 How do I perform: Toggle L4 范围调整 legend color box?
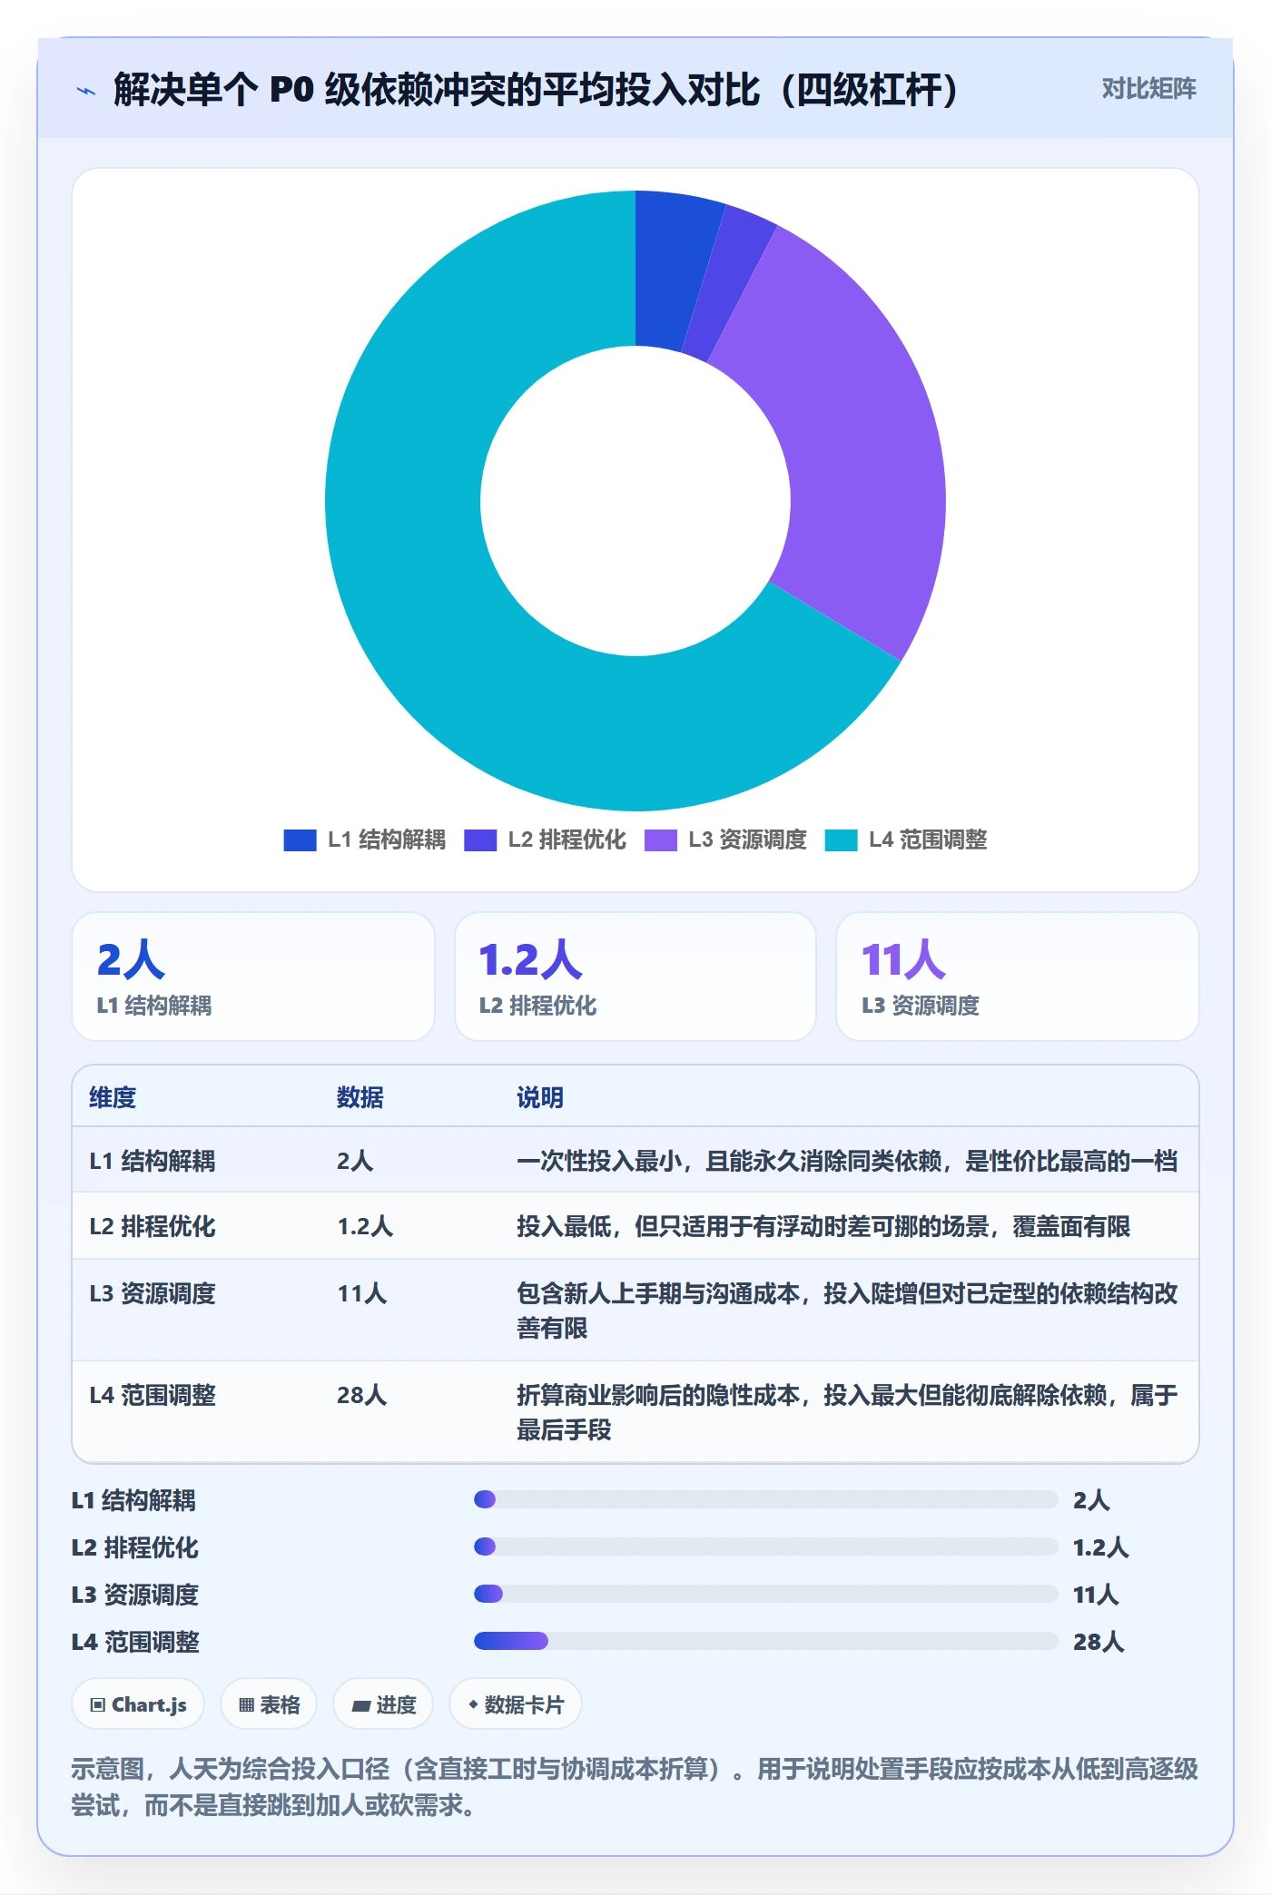841,840
